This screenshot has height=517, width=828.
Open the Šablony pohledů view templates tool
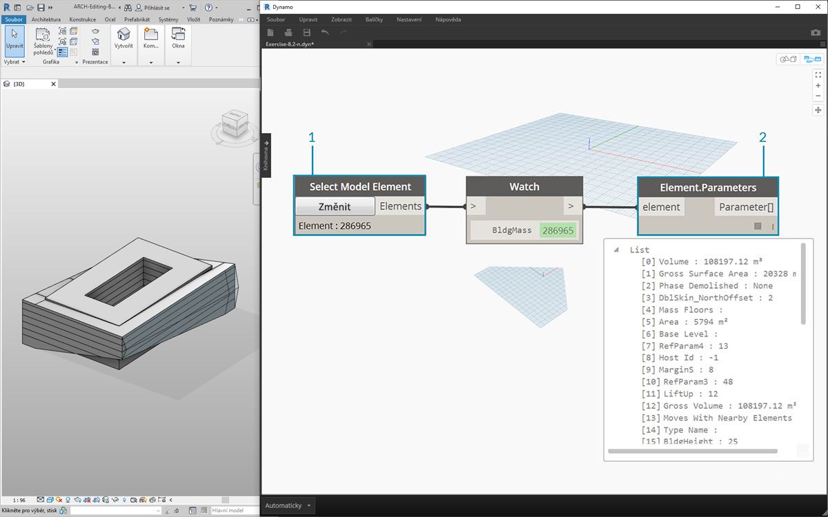[x=43, y=41]
